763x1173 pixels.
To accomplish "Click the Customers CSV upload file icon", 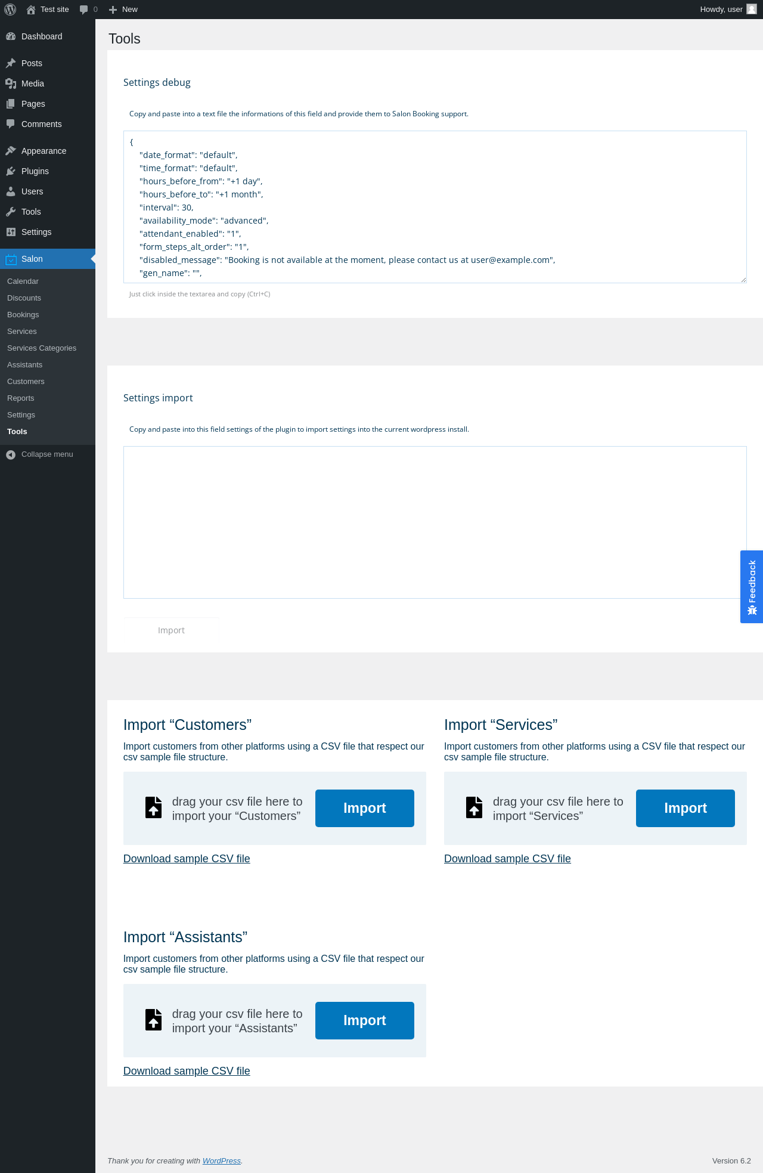I will [154, 807].
